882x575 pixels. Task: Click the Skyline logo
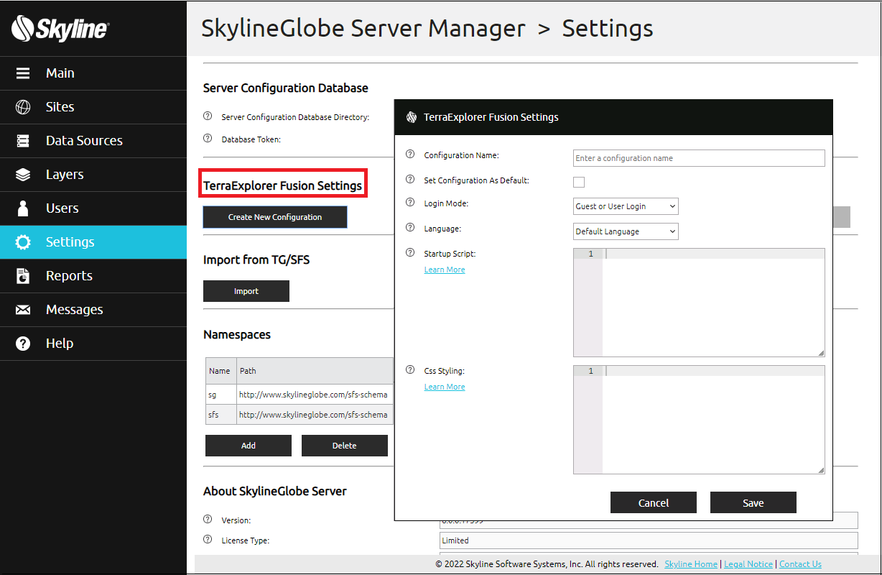tap(60, 28)
